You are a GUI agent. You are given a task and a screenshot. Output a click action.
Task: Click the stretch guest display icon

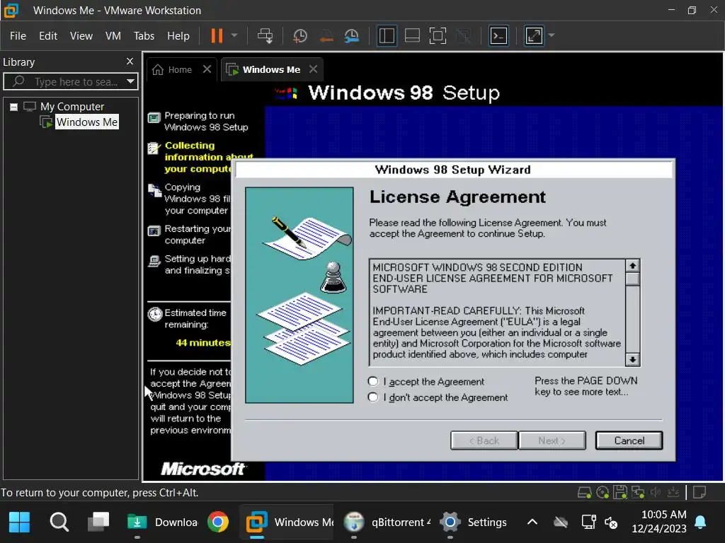coord(534,35)
